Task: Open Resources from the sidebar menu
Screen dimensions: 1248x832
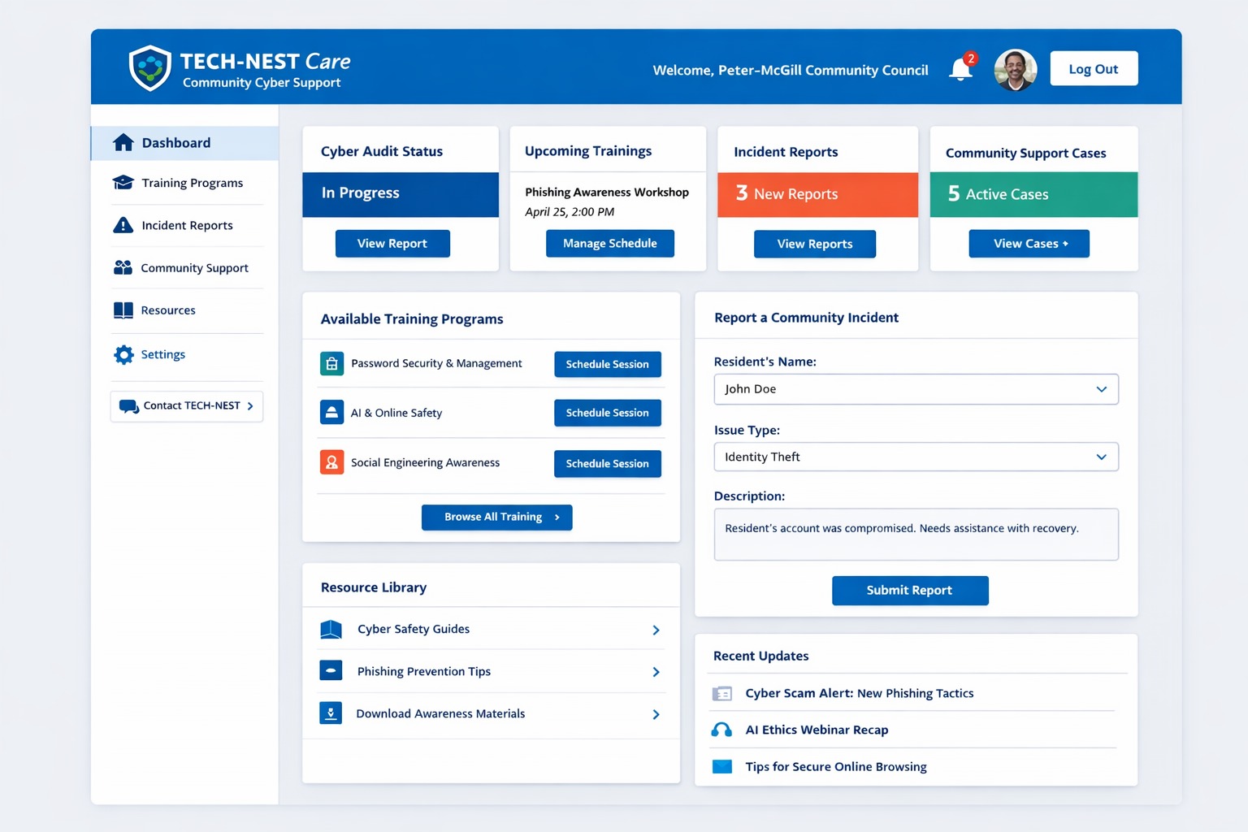Action: tap(167, 310)
